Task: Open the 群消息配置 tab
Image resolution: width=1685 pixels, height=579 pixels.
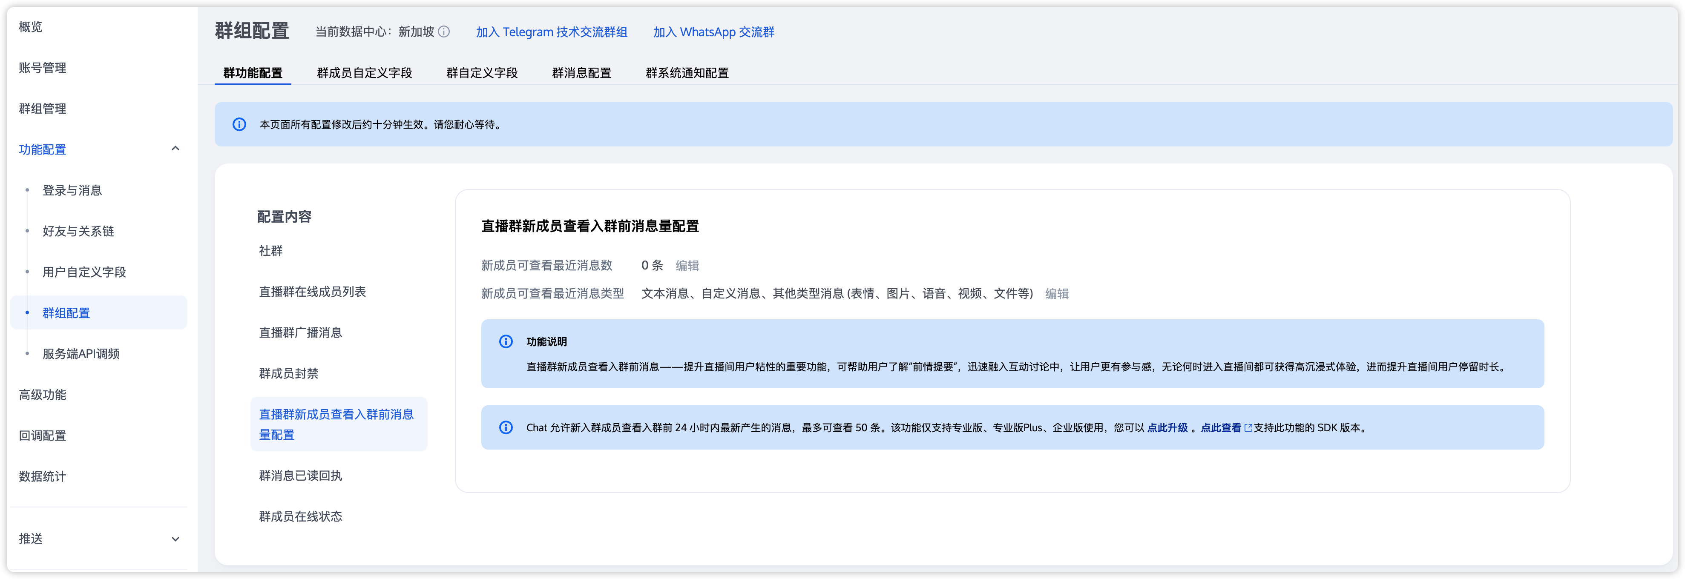Action: point(581,72)
